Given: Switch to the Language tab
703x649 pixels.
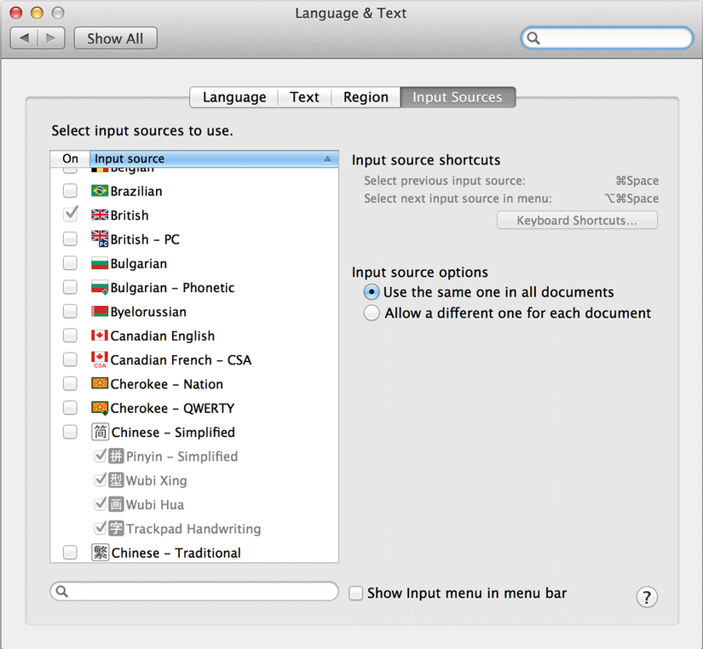Looking at the screenshot, I should tap(234, 97).
